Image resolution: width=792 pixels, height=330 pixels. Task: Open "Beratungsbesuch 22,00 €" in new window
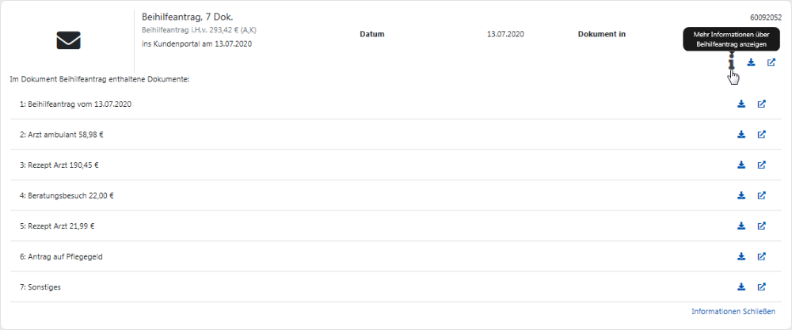(761, 195)
